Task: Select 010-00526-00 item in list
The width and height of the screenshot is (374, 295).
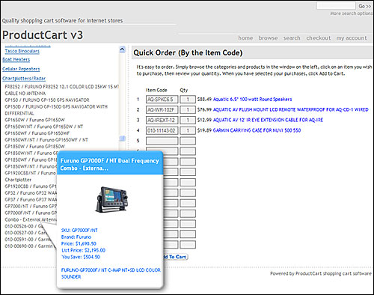Action: click(x=24, y=226)
